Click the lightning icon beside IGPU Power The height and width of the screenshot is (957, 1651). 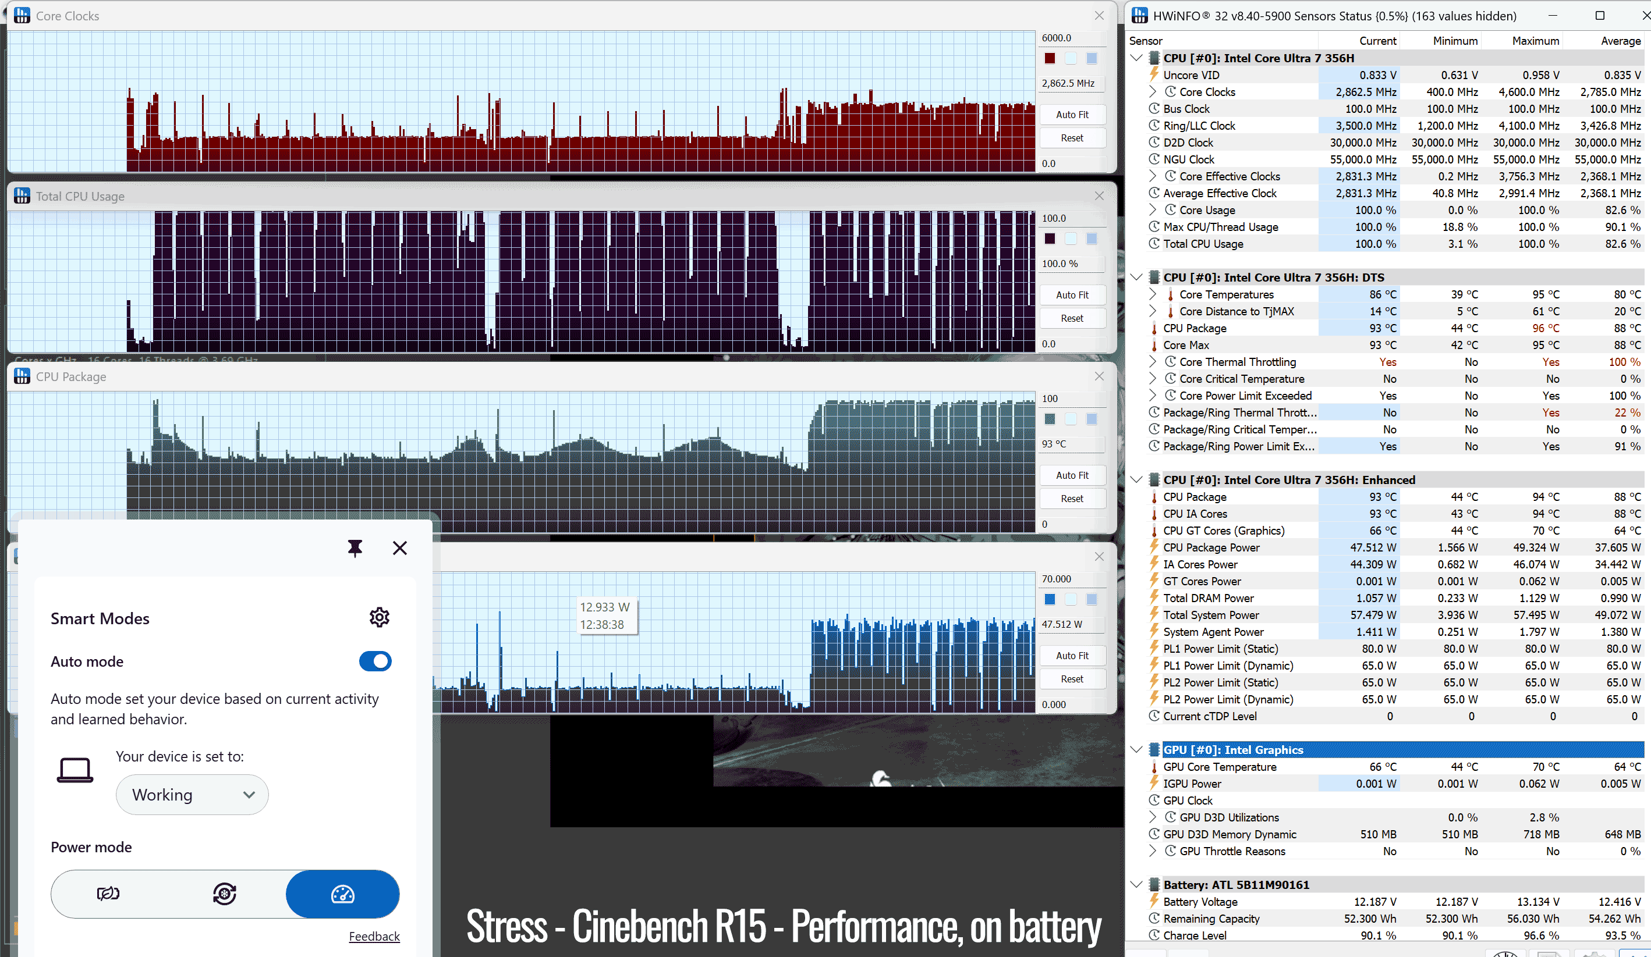pos(1154,784)
